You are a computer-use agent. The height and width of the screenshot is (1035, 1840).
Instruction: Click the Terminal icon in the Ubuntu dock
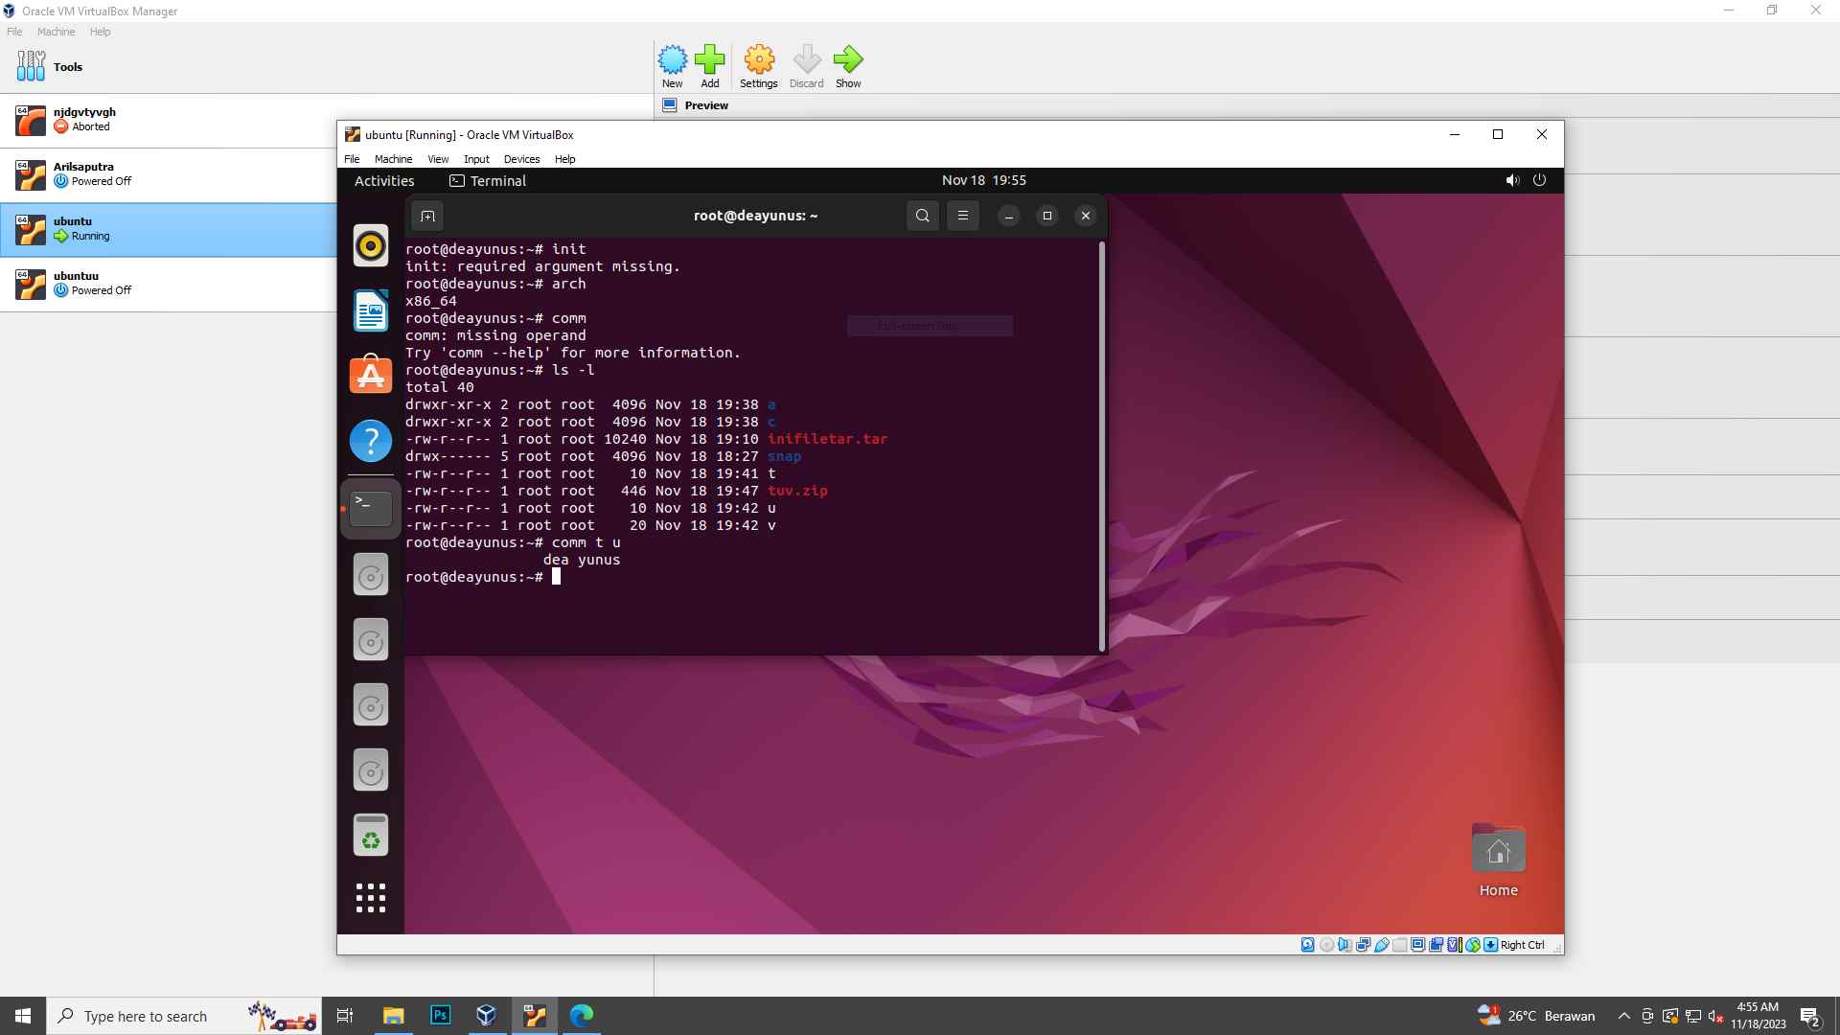[371, 508]
